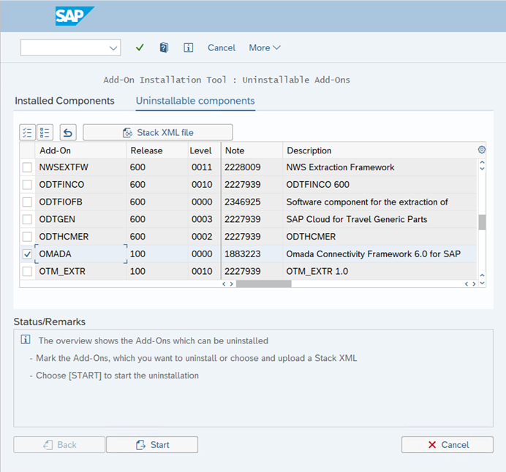Click the Description column header
This screenshot has width=506, height=472.
tap(379, 151)
